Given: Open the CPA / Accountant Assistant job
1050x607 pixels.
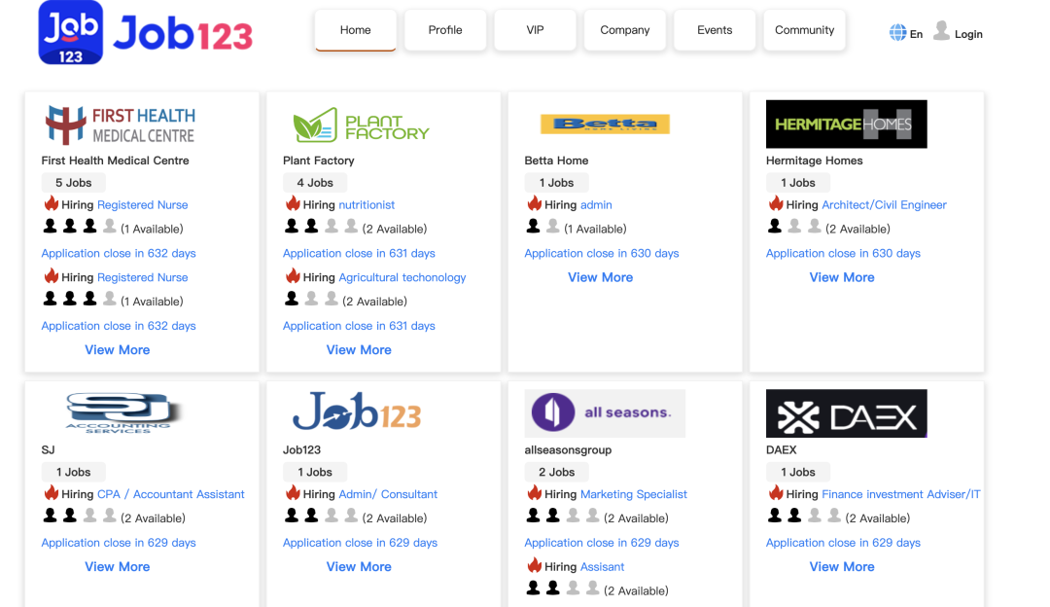Looking at the screenshot, I should [x=171, y=494].
